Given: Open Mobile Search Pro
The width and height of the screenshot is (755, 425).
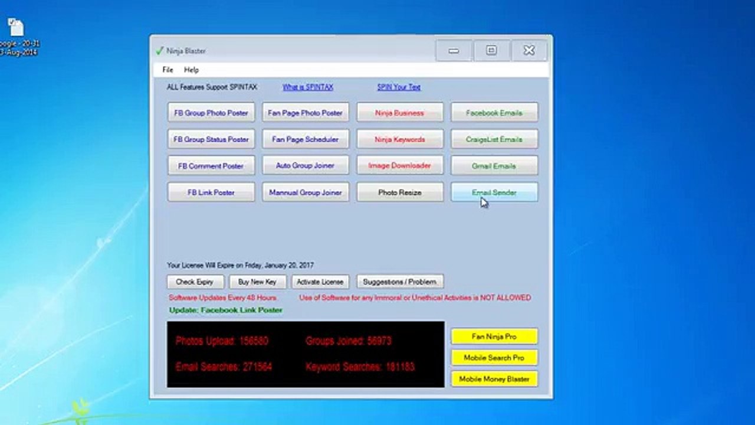Looking at the screenshot, I should point(494,358).
